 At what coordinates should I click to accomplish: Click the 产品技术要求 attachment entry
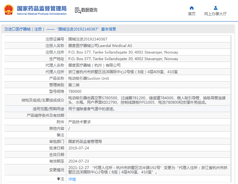79,122
